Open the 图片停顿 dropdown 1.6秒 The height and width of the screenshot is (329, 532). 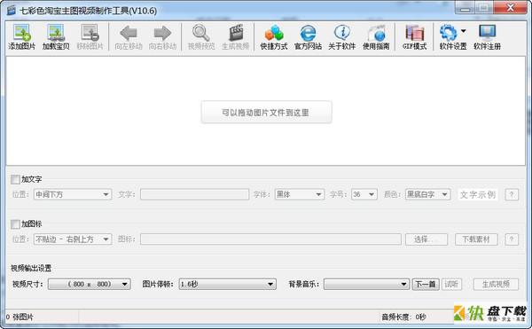pos(227,284)
